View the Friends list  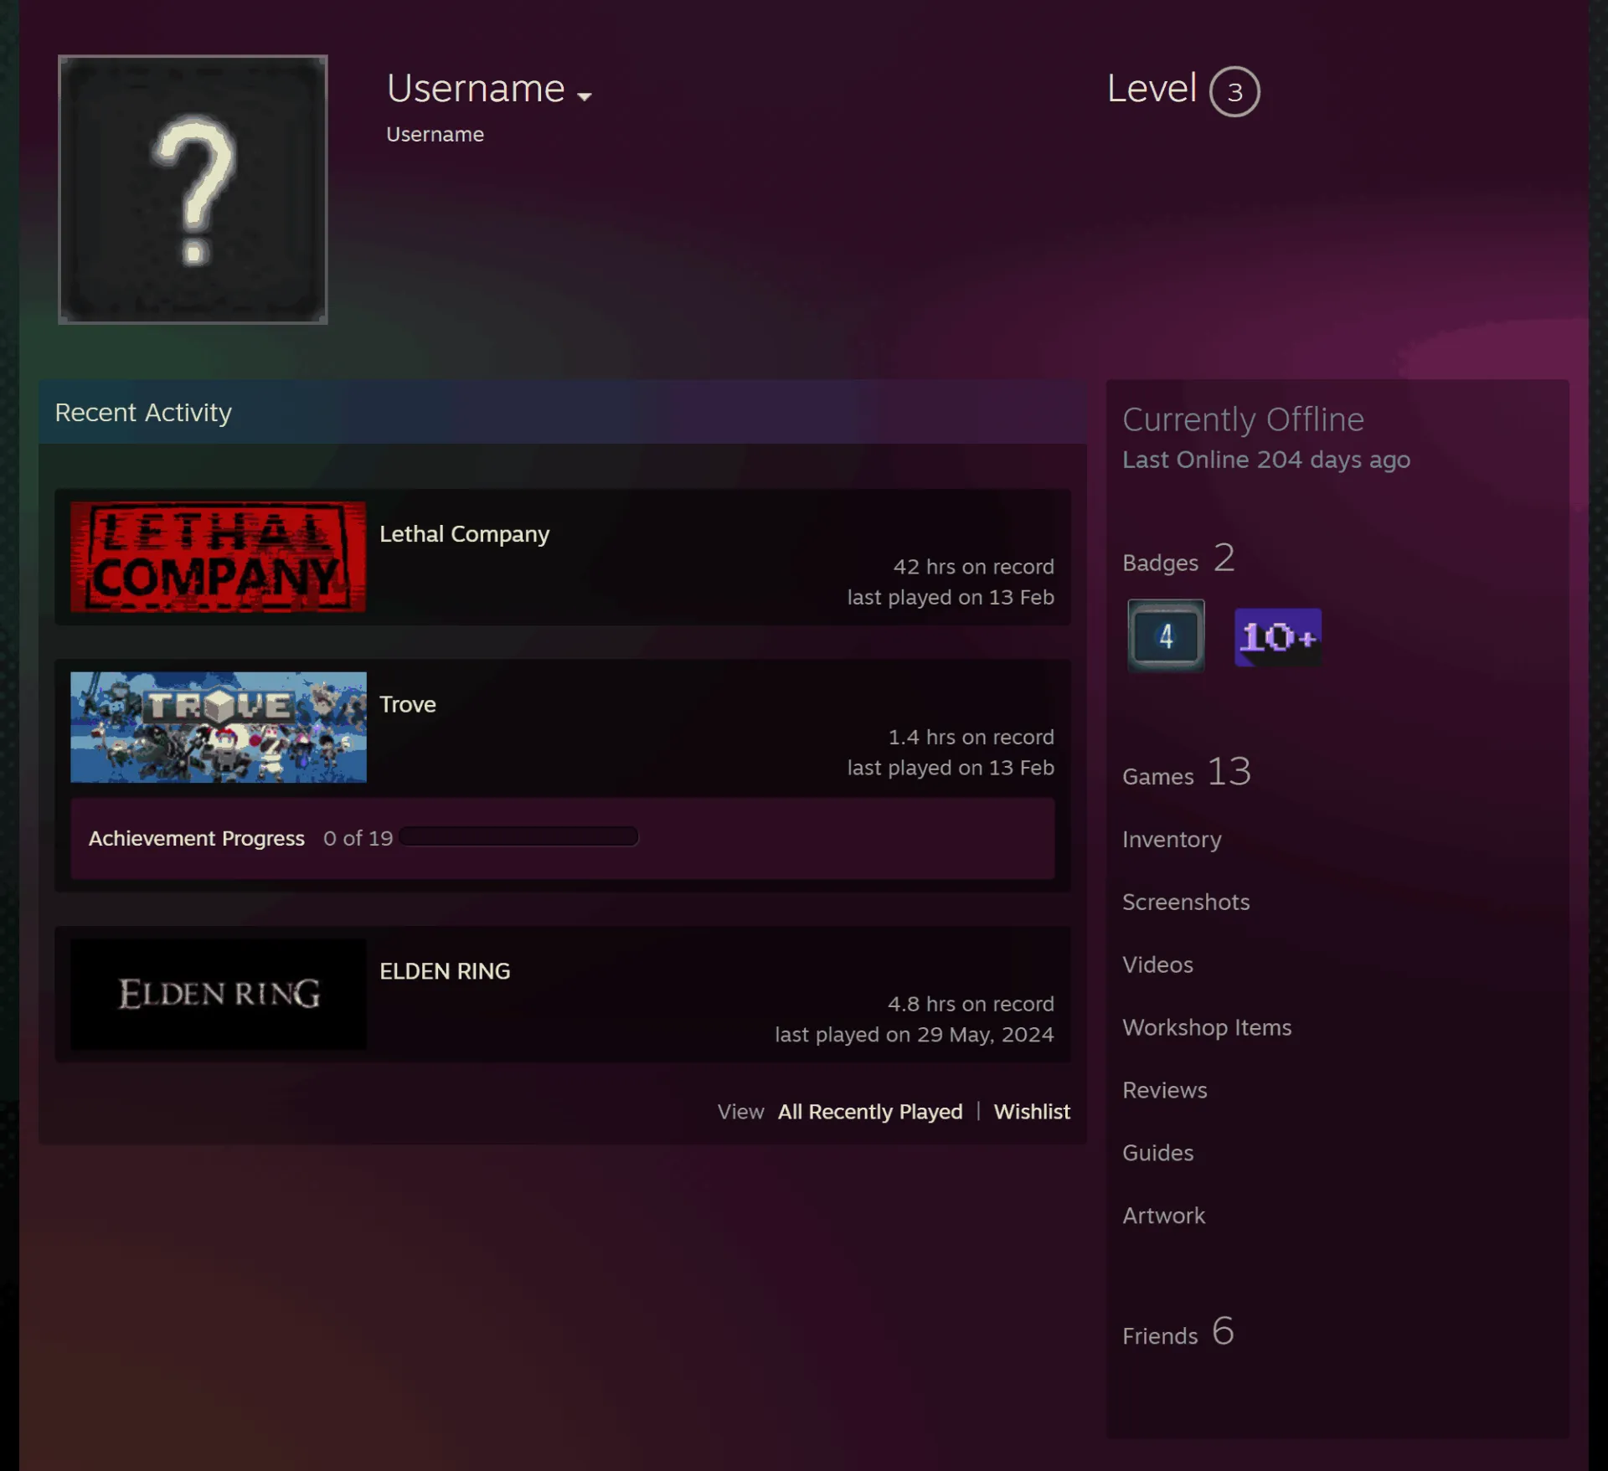click(x=1178, y=1332)
